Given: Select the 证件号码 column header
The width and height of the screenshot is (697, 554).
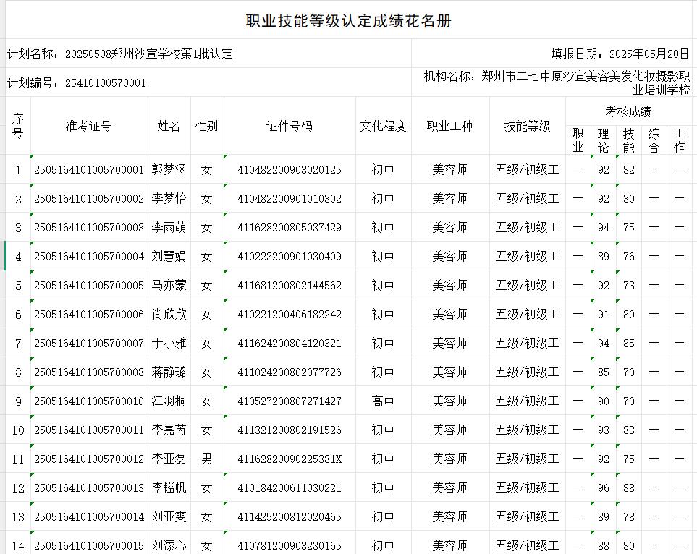Looking at the screenshot, I should (290, 126).
